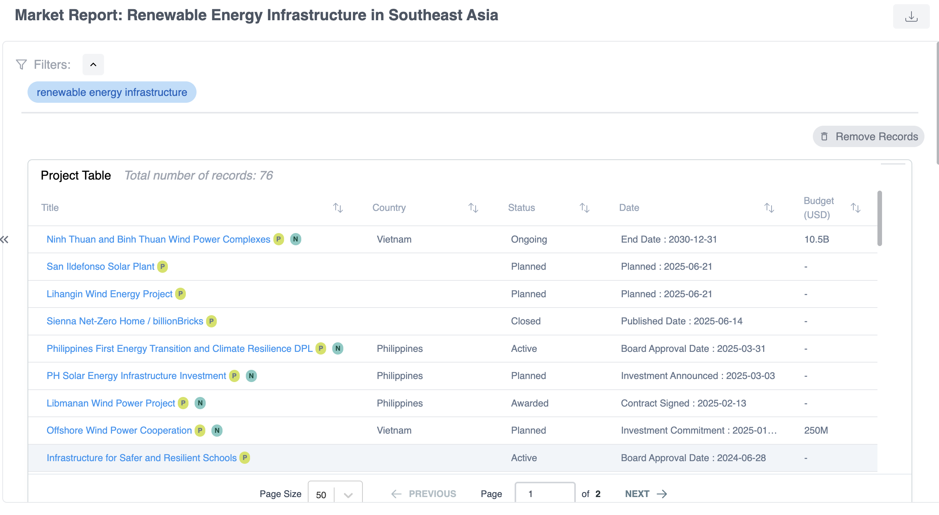Expand the collapsed left sidebar arrows

pos(4,240)
